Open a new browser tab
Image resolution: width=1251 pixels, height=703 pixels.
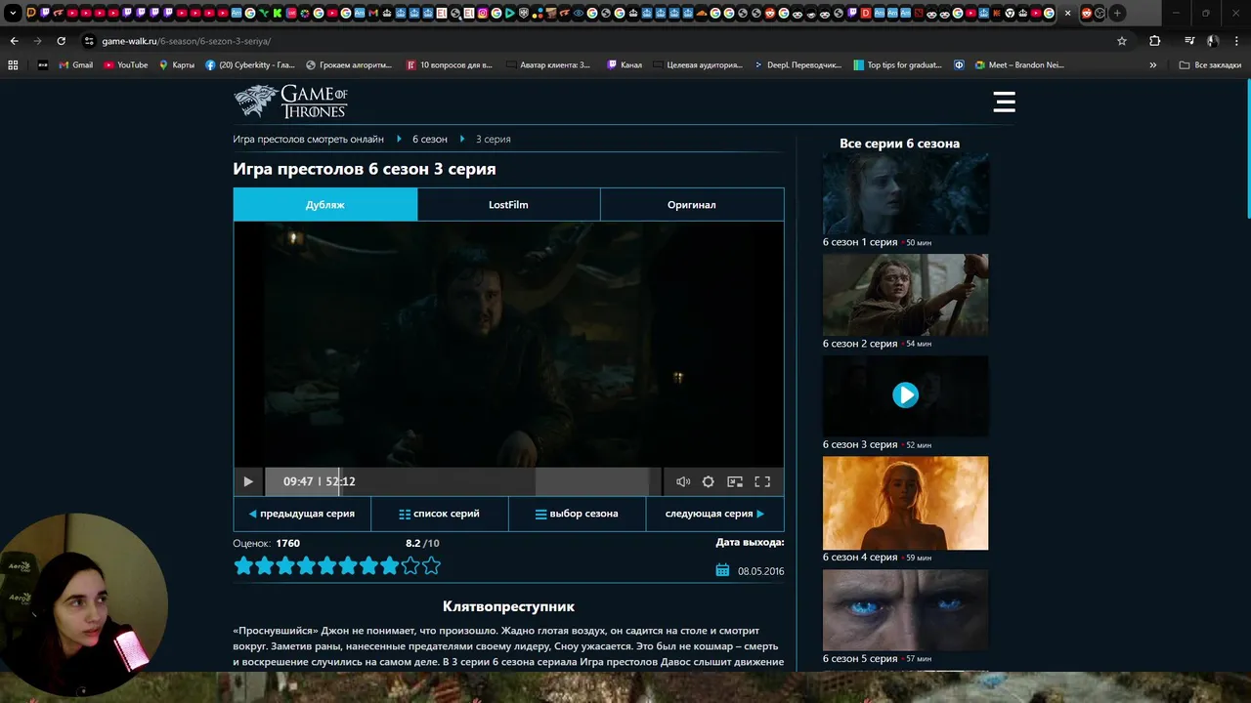click(x=1117, y=14)
